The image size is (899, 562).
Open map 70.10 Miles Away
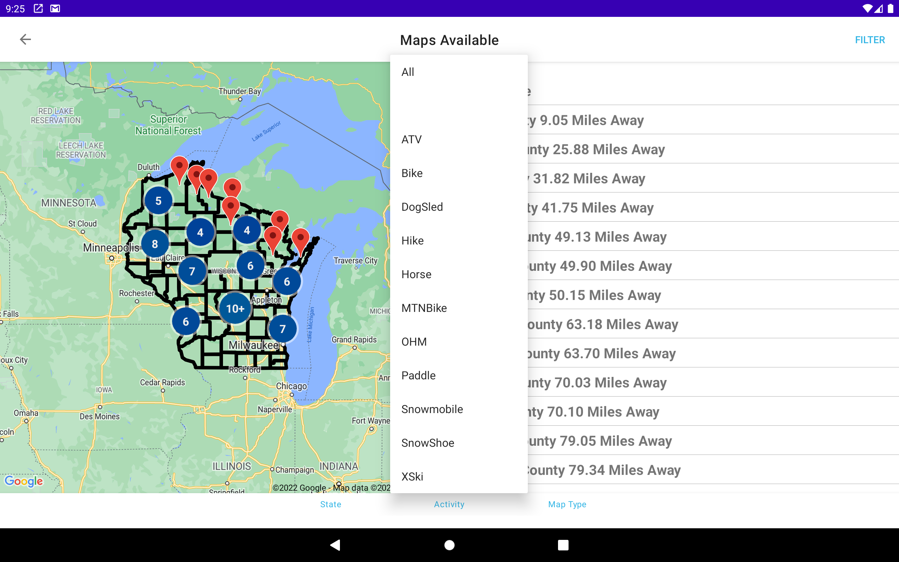click(x=713, y=411)
